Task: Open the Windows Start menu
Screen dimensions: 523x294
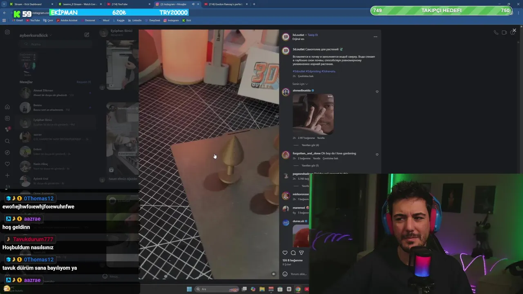Action: click(x=189, y=289)
